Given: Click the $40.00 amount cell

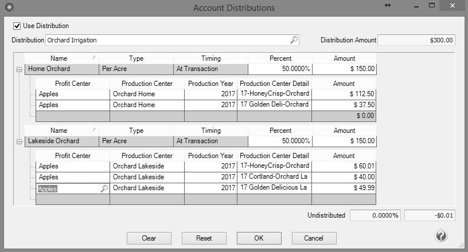Looking at the screenshot, I should point(344,177).
